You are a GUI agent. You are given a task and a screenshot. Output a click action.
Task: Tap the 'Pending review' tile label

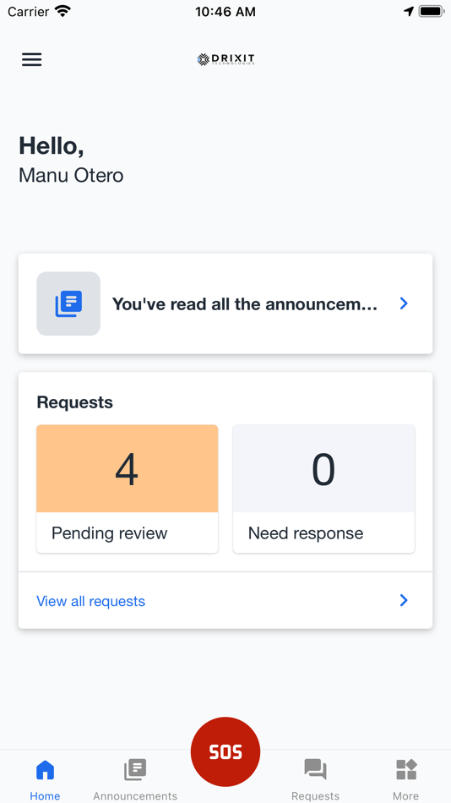[110, 533]
